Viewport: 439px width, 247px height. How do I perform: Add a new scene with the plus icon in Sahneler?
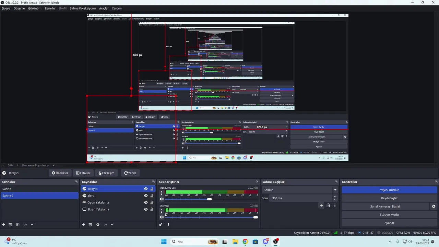(x=4, y=225)
